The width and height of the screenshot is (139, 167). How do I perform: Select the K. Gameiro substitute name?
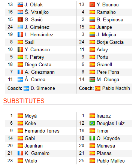(37, 154)
